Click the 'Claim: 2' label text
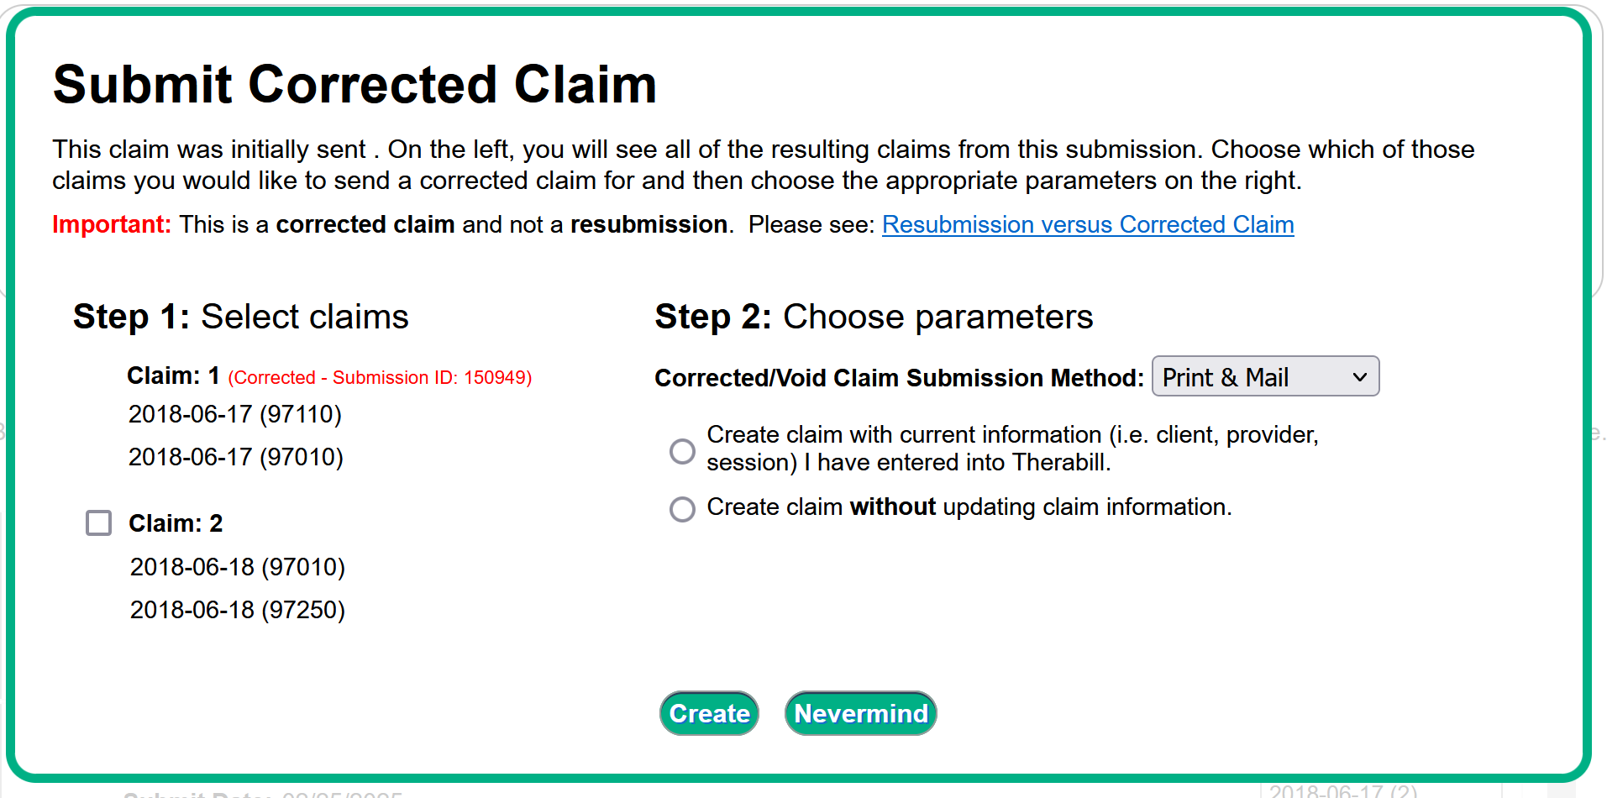 click(176, 523)
